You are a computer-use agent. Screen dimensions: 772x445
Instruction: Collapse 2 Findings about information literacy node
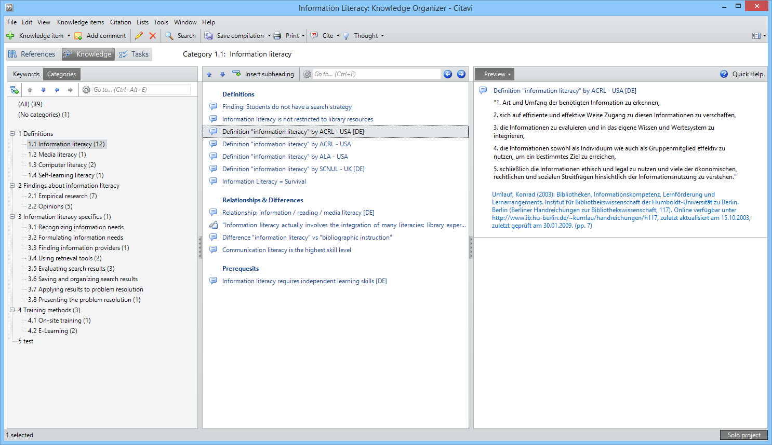tap(12, 186)
